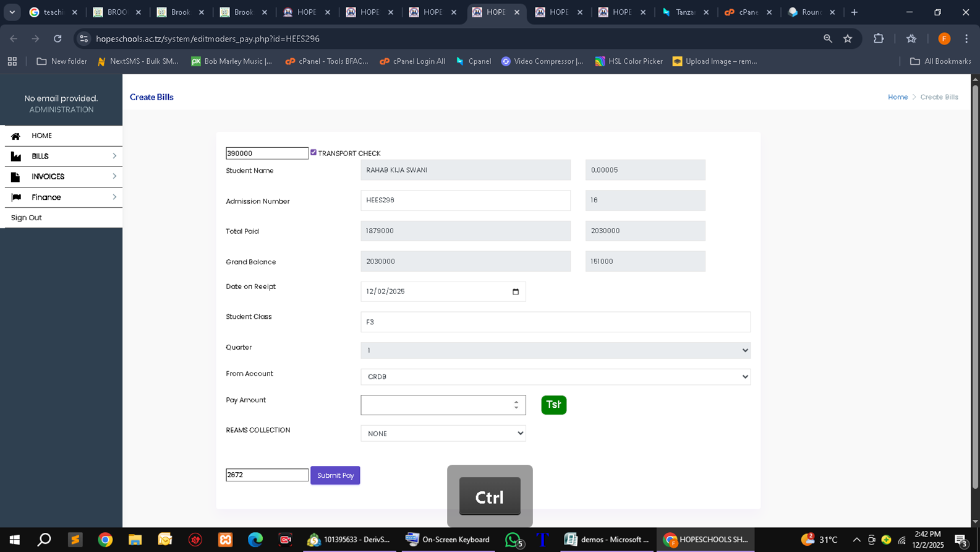
Task: Expand the REAMS COLLECTION dropdown
Action: [x=443, y=434]
